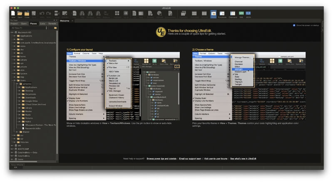Select the Movies folder in tree
The image size is (333, 182).
click(x=28, y=111)
